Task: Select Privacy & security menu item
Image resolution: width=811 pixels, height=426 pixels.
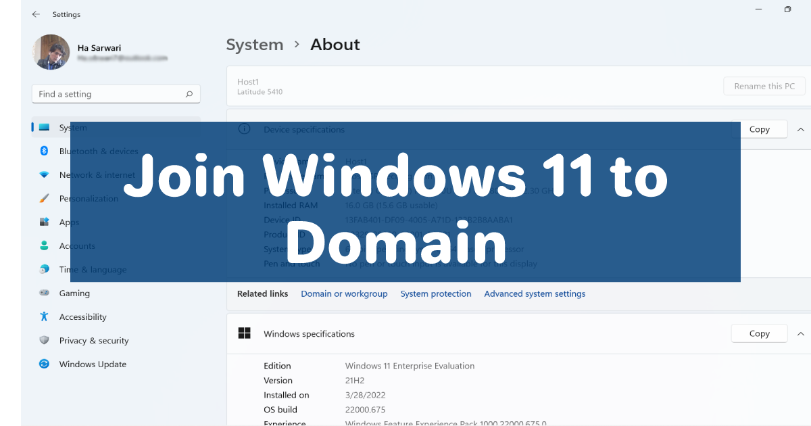Action: [x=94, y=340]
